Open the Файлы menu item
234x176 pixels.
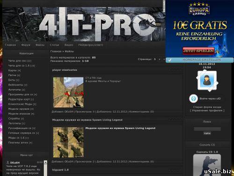coord(40,45)
